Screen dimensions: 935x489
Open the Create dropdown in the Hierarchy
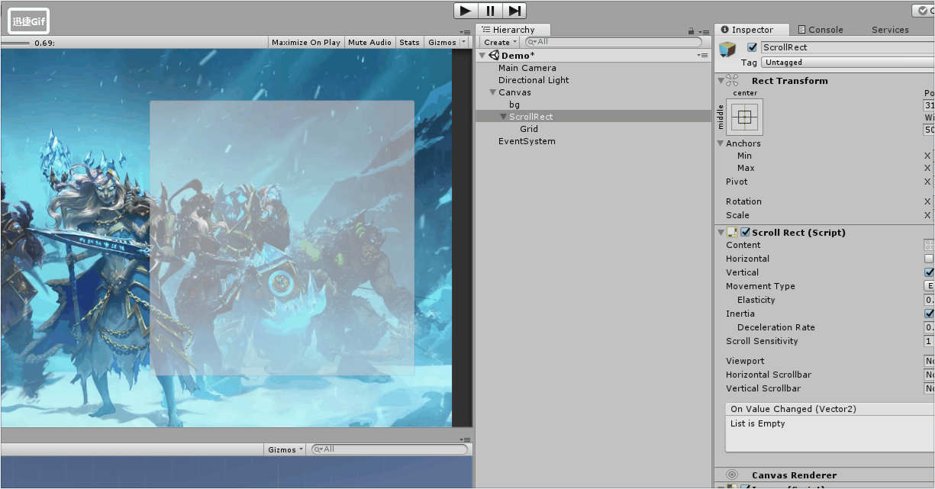pyautogui.click(x=500, y=42)
